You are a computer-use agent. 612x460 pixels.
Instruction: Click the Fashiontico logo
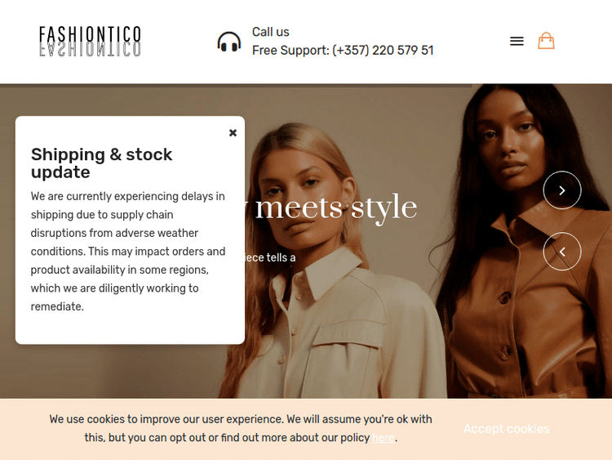[x=90, y=34]
